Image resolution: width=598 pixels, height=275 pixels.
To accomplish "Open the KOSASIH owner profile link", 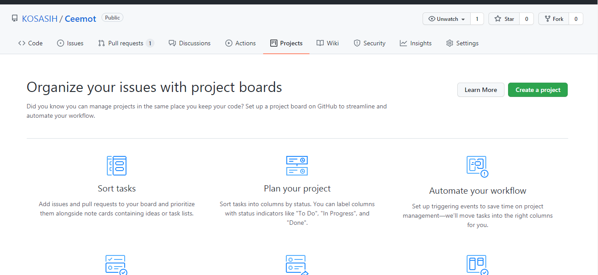I will click(x=40, y=19).
